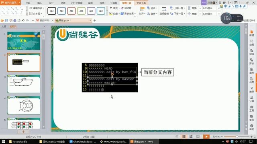
Task: Open the Windows Start menu
Action: tap(3, 142)
